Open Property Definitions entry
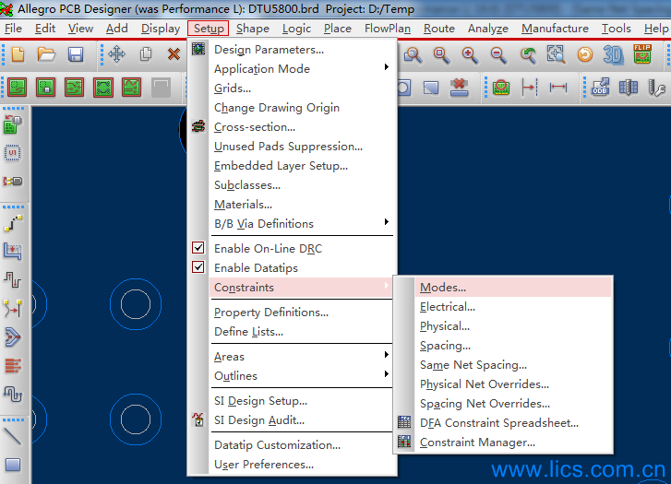The height and width of the screenshot is (484, 671). [302, 313]
